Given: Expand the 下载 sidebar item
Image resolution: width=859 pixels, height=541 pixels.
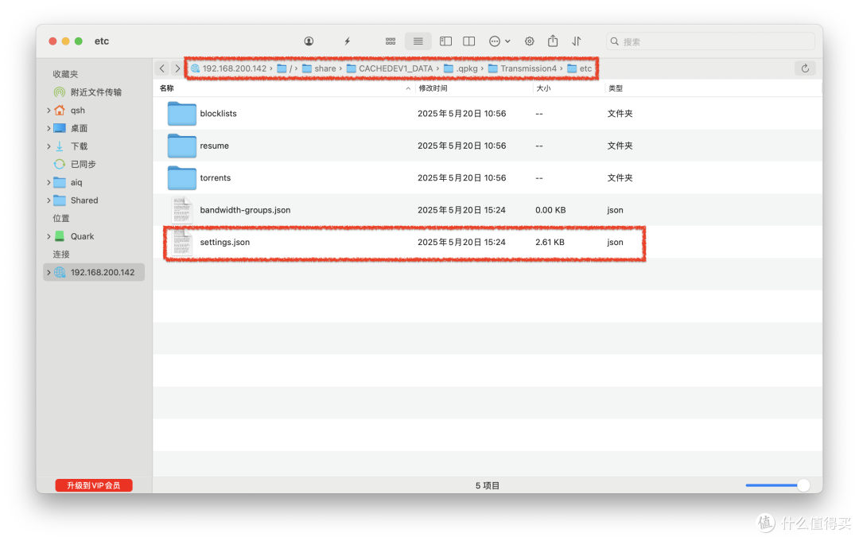Looking at the screenshot, I should 49,146.
